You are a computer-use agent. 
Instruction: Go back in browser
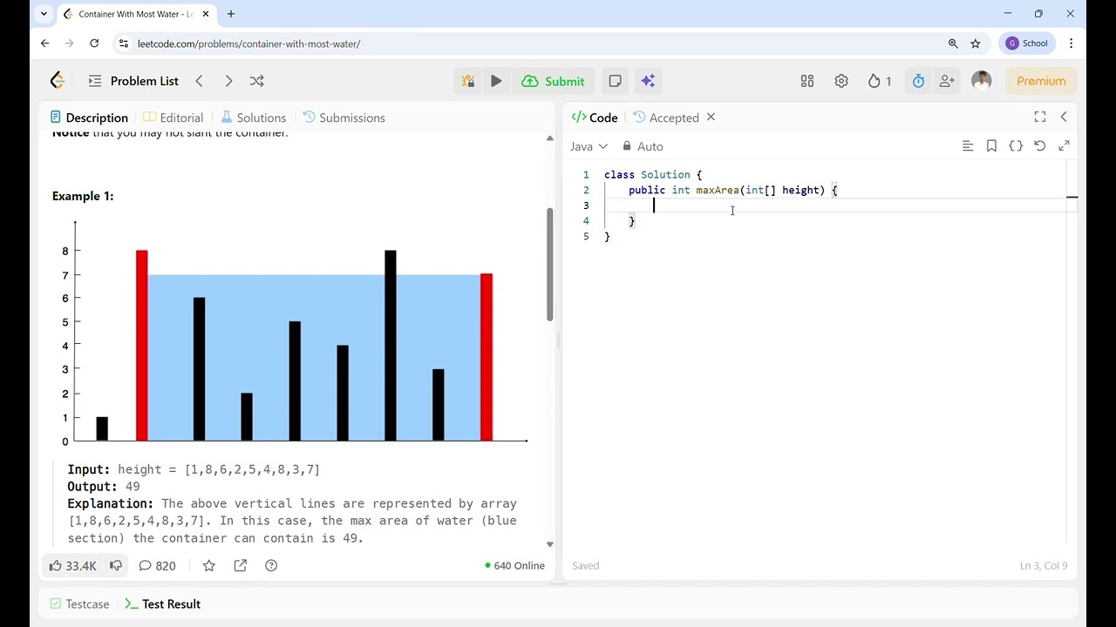(45, 44)
